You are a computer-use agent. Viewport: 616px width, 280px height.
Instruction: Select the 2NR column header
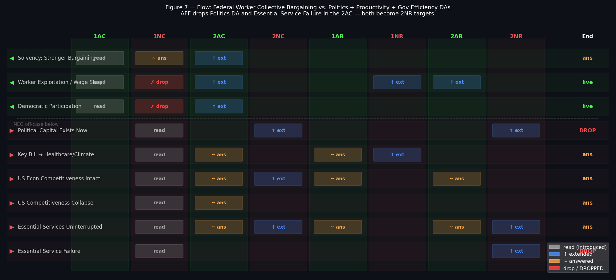(516, 36)
